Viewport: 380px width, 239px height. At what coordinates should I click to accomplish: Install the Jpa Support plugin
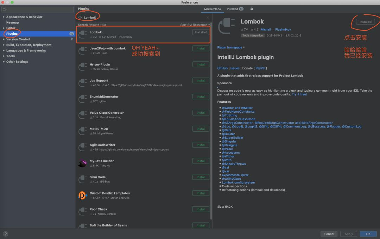click(201, 80)
